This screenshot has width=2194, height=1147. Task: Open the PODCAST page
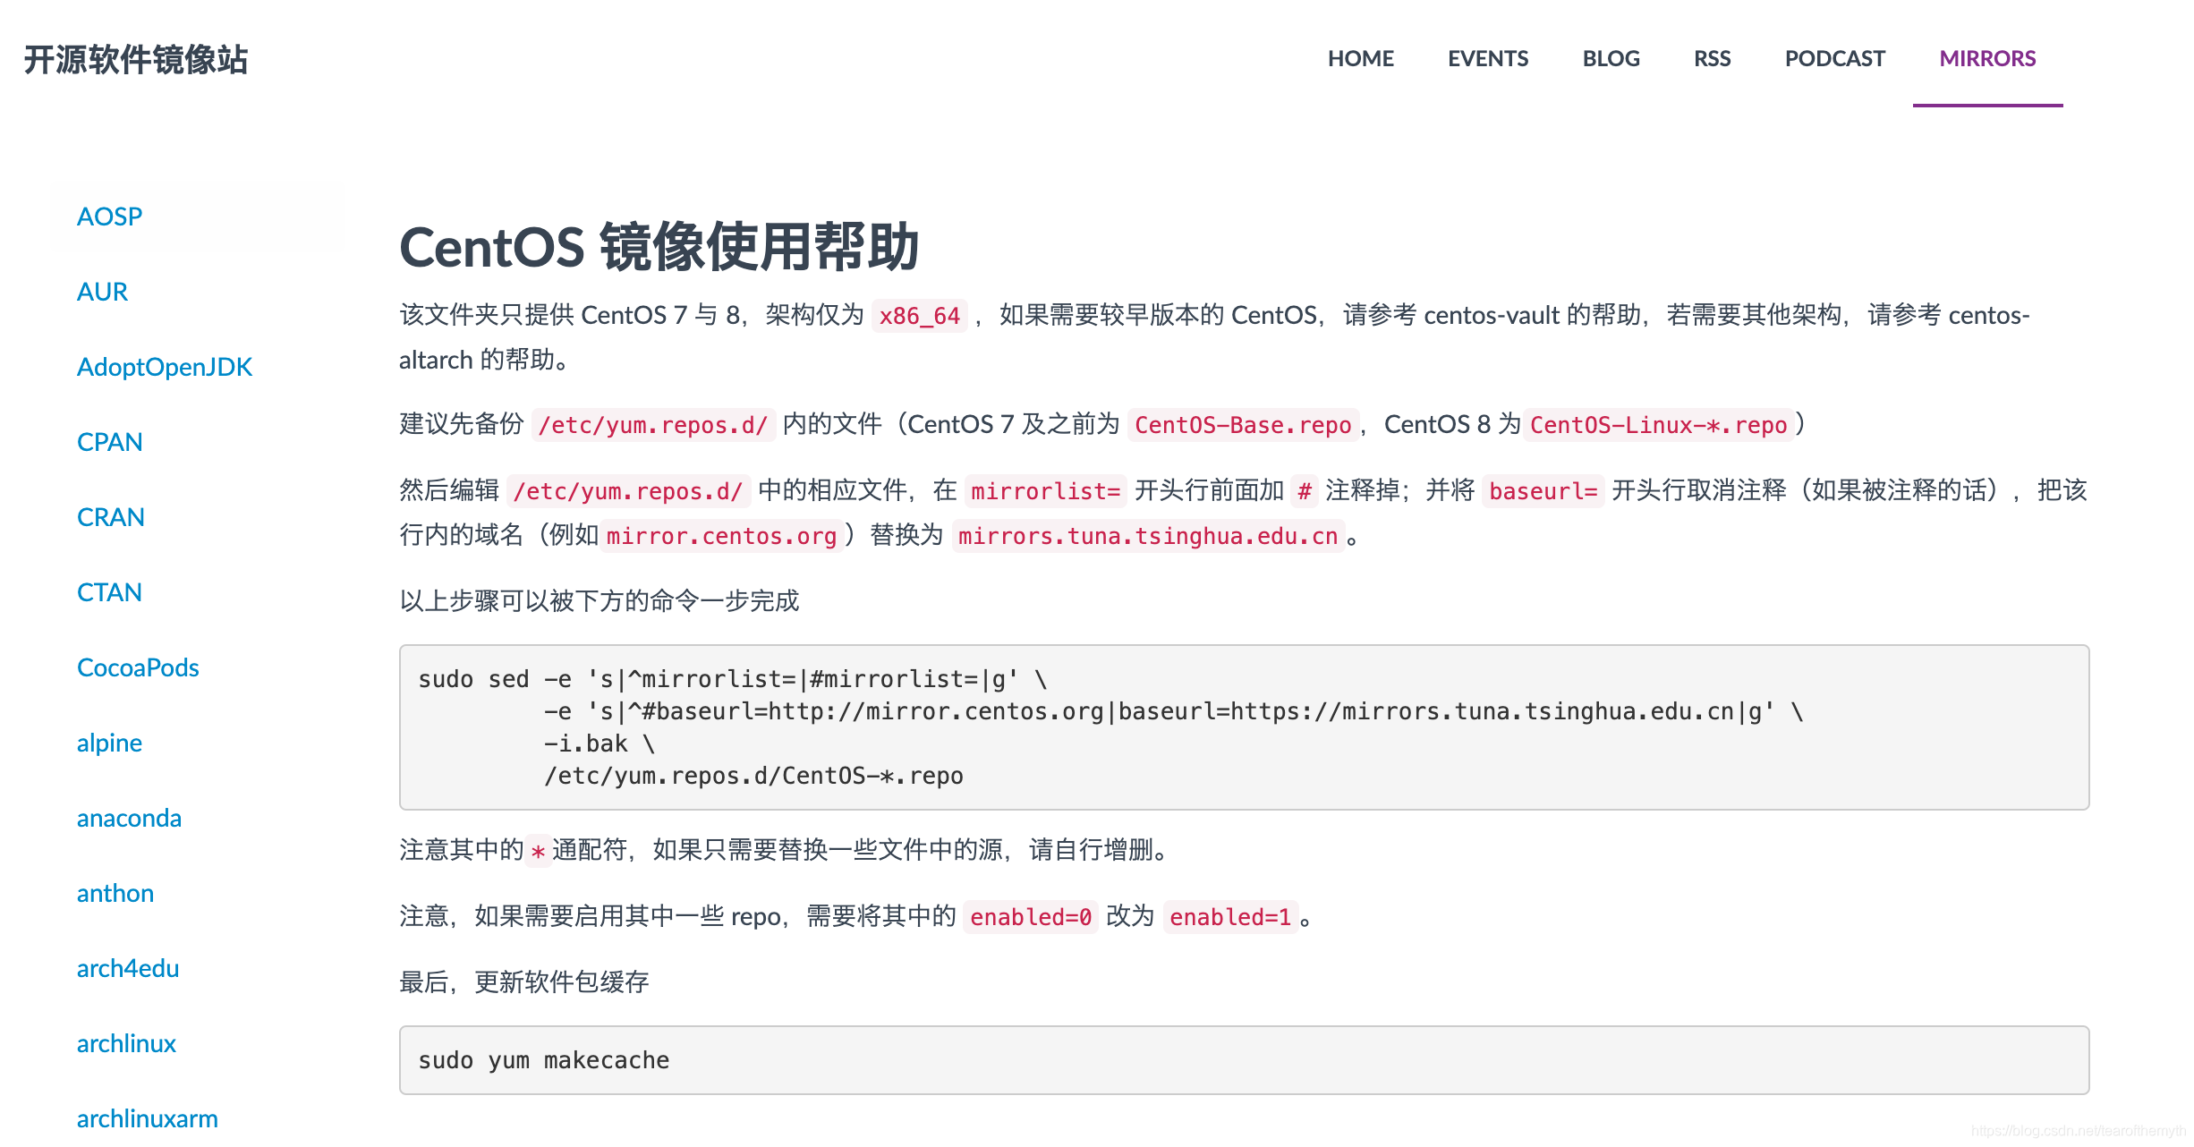tap(1833, 59)
